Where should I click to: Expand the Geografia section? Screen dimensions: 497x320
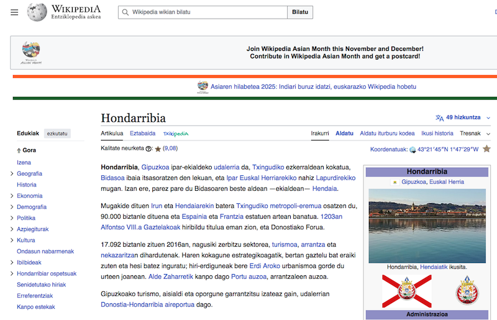tap(12, 173)
